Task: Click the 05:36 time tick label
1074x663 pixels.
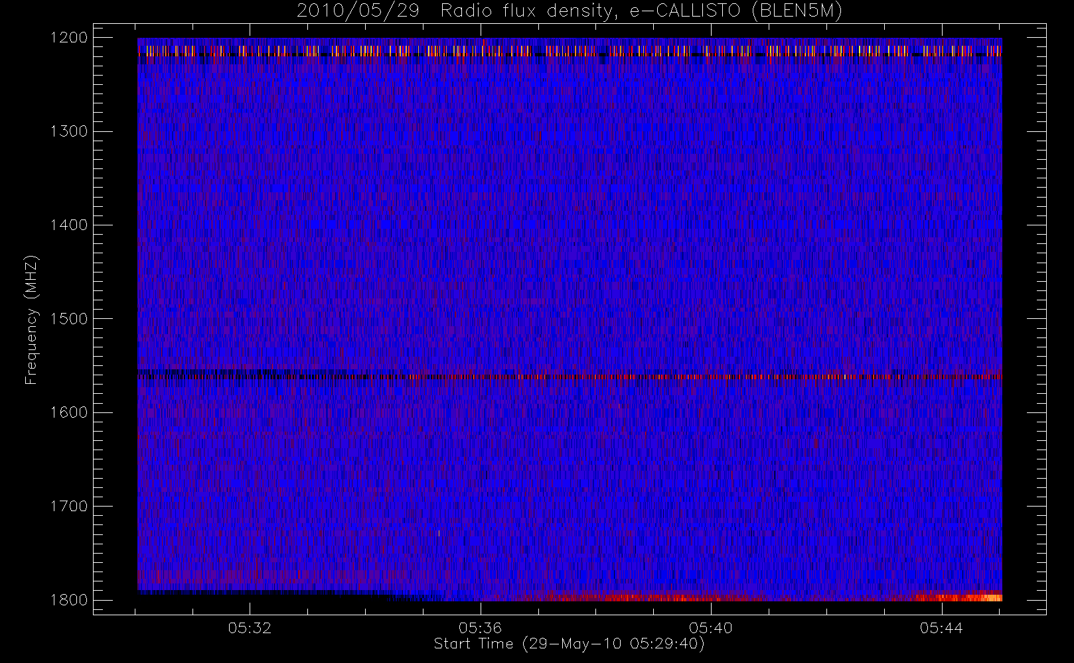Action: coord(480,628)
